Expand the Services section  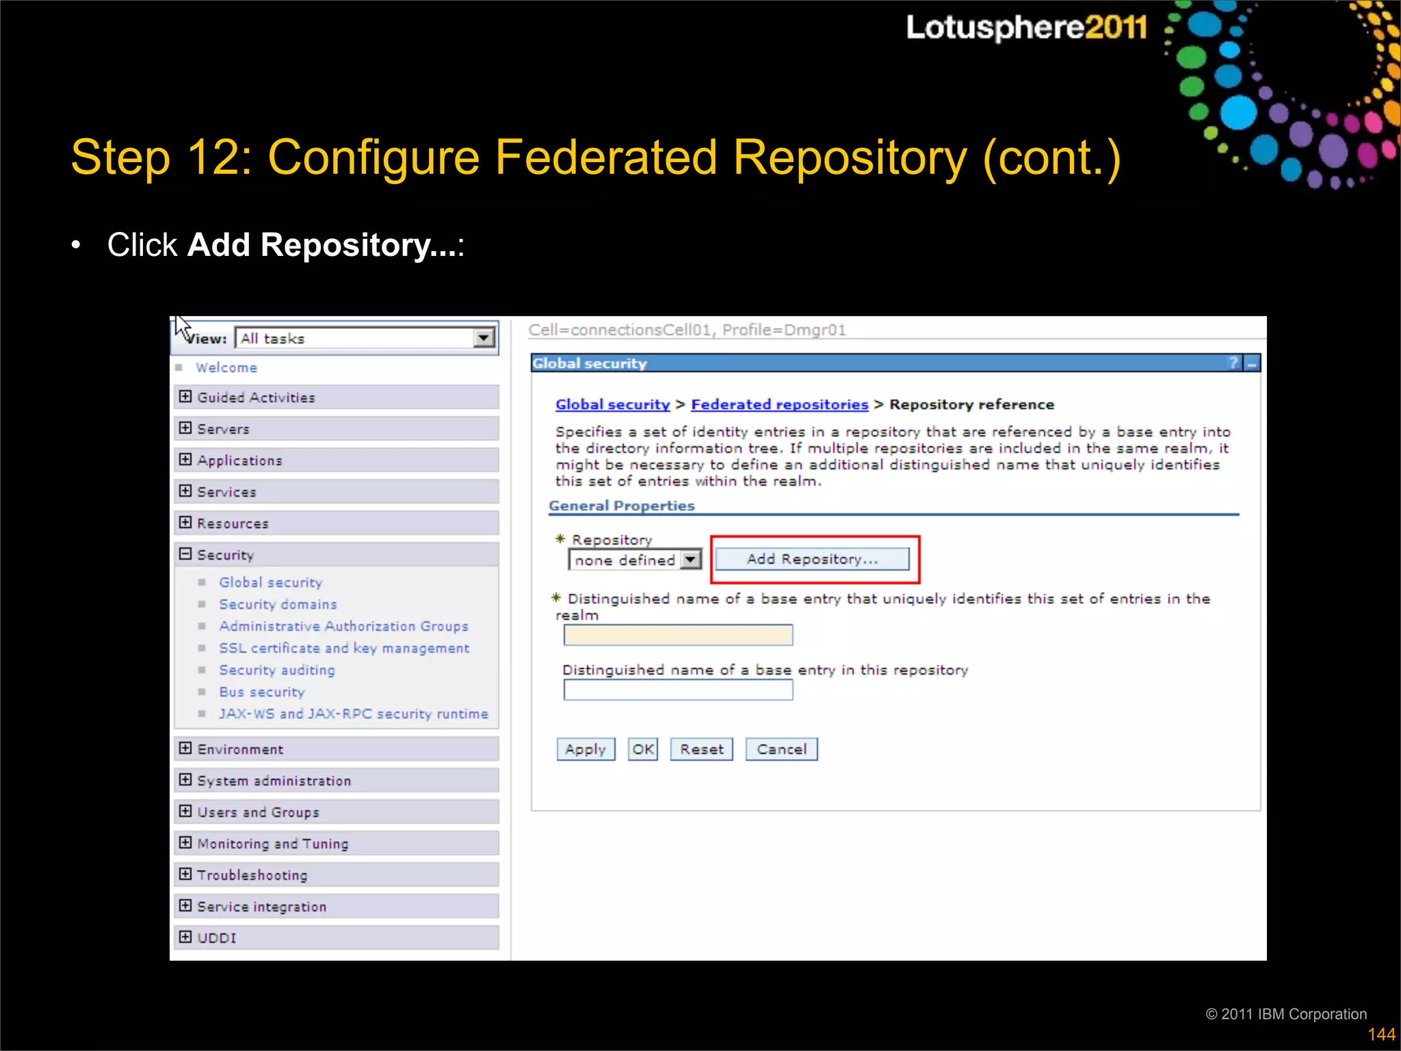(x=185, y=491)
